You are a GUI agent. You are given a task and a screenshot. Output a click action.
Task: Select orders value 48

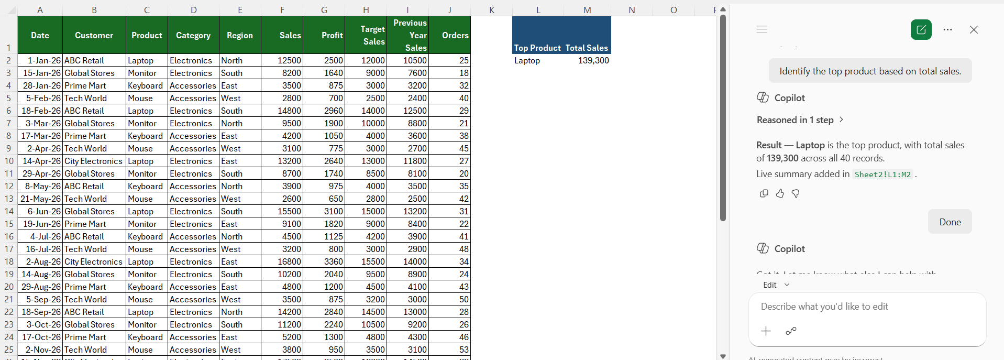(x=449, y=249)
